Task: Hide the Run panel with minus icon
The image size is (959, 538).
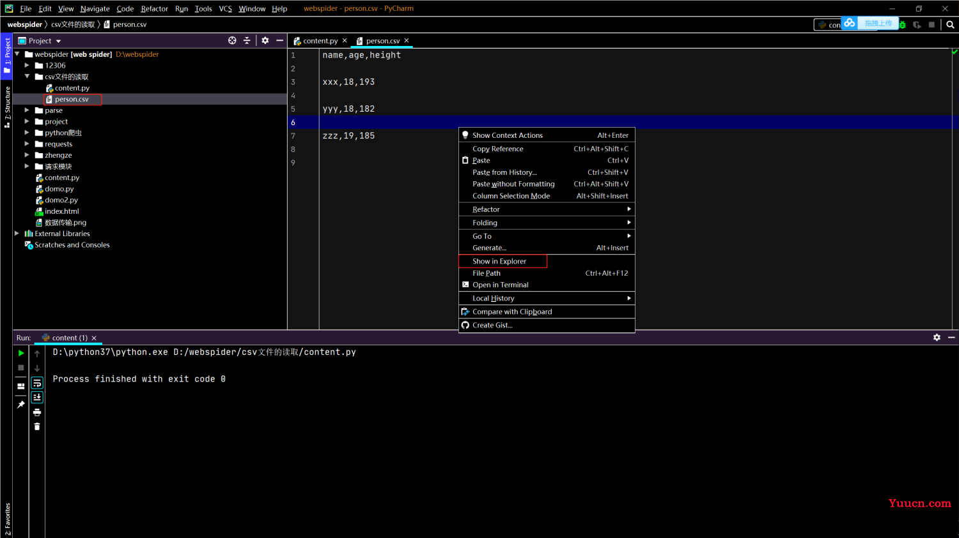Action: click(x=951, y=338)
